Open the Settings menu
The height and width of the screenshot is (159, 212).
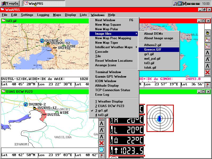[27, 15]
